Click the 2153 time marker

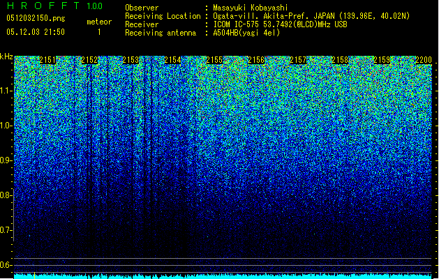point(131,60)
